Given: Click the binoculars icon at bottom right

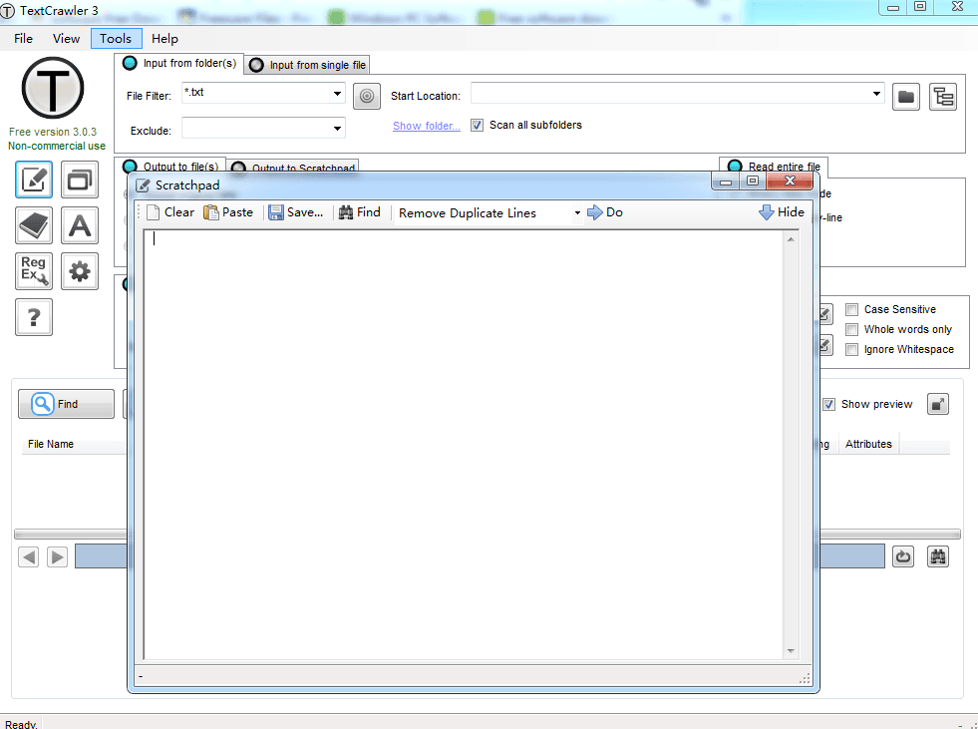Looking at the screenshot, I should click(937, 556).
